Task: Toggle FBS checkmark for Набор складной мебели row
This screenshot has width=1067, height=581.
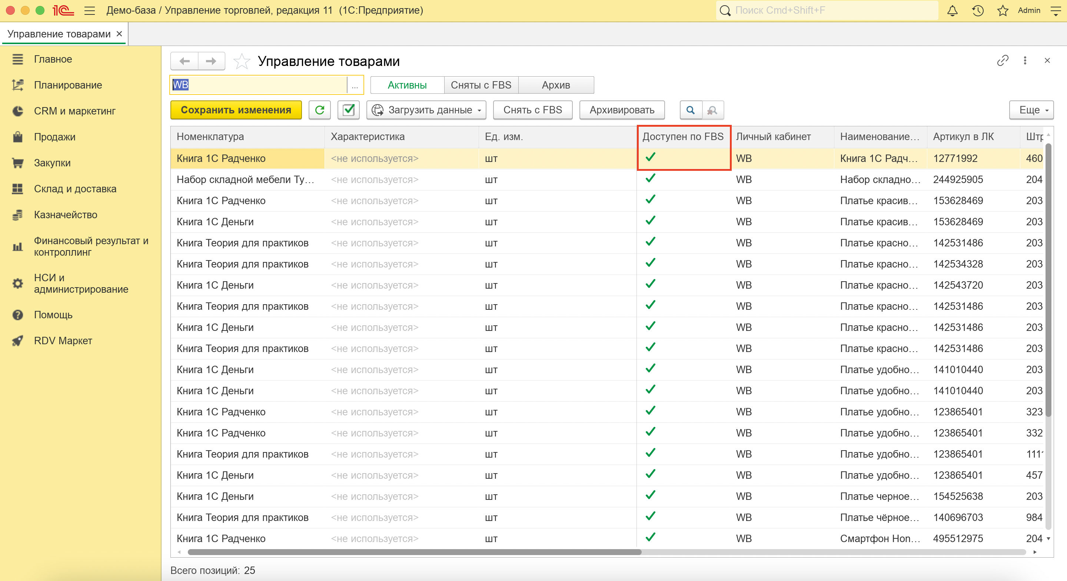Action: (x=650, y=179)
